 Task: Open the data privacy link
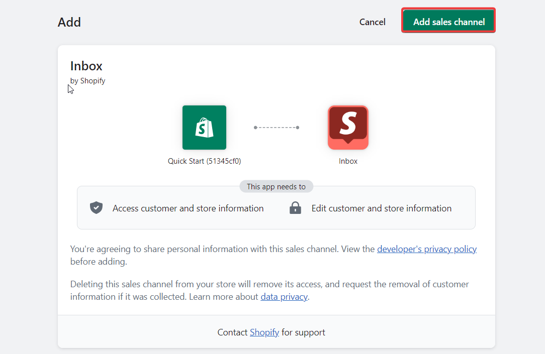pyautogui.click(x=284, y=296)
